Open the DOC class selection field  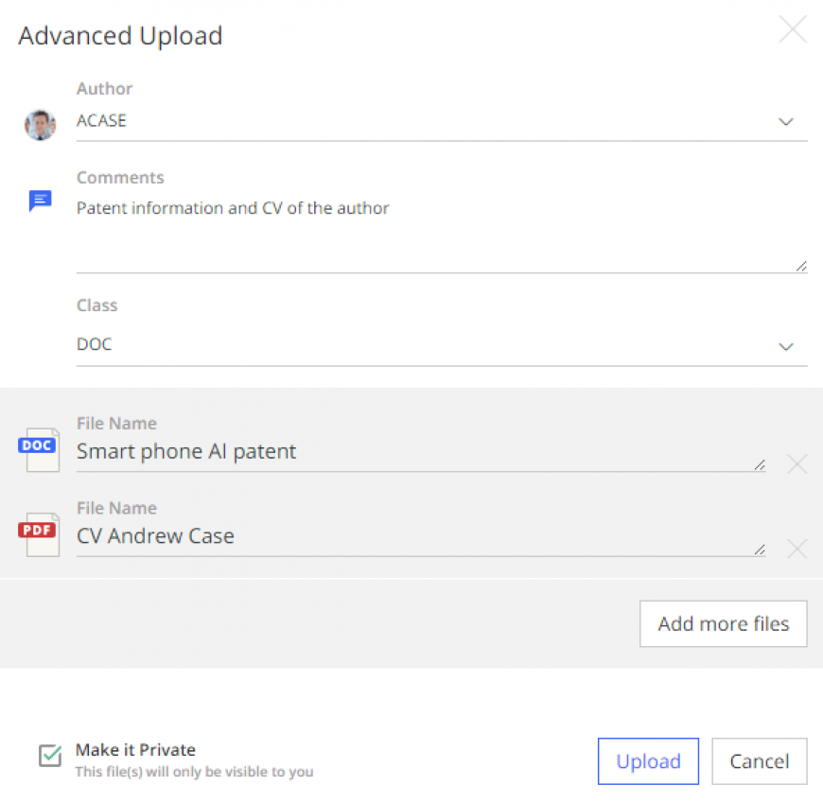tap(442, 345)
